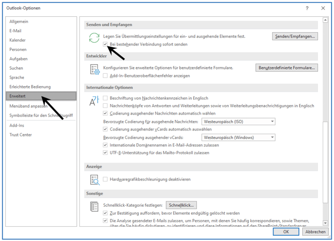Check Nachrichtenköpfe von Antworten in Englisch
This screenshot has width=334, height=241.
pos(105,105)
